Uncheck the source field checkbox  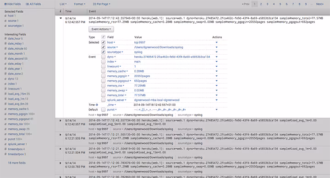[103, 47]
